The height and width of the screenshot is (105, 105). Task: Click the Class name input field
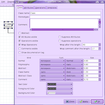pos(65,13)
